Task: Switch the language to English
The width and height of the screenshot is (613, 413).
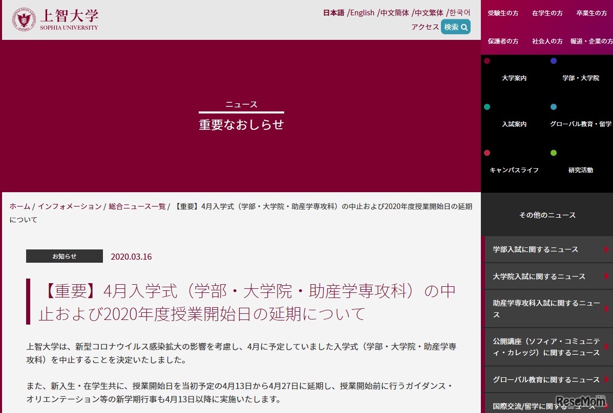Action: [x=363, y=12]
